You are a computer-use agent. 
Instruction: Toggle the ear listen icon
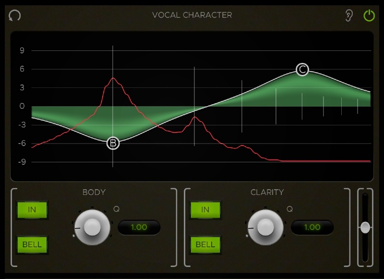tap(349, 15)
